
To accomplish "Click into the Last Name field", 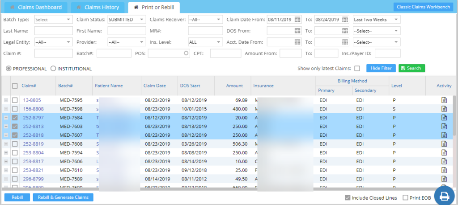I will [54, 31].
